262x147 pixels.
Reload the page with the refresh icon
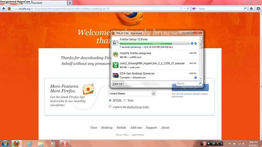click(188, 9)
